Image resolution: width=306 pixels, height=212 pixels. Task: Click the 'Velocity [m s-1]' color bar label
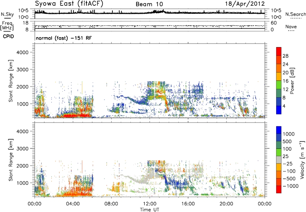(x=302, y=160)
